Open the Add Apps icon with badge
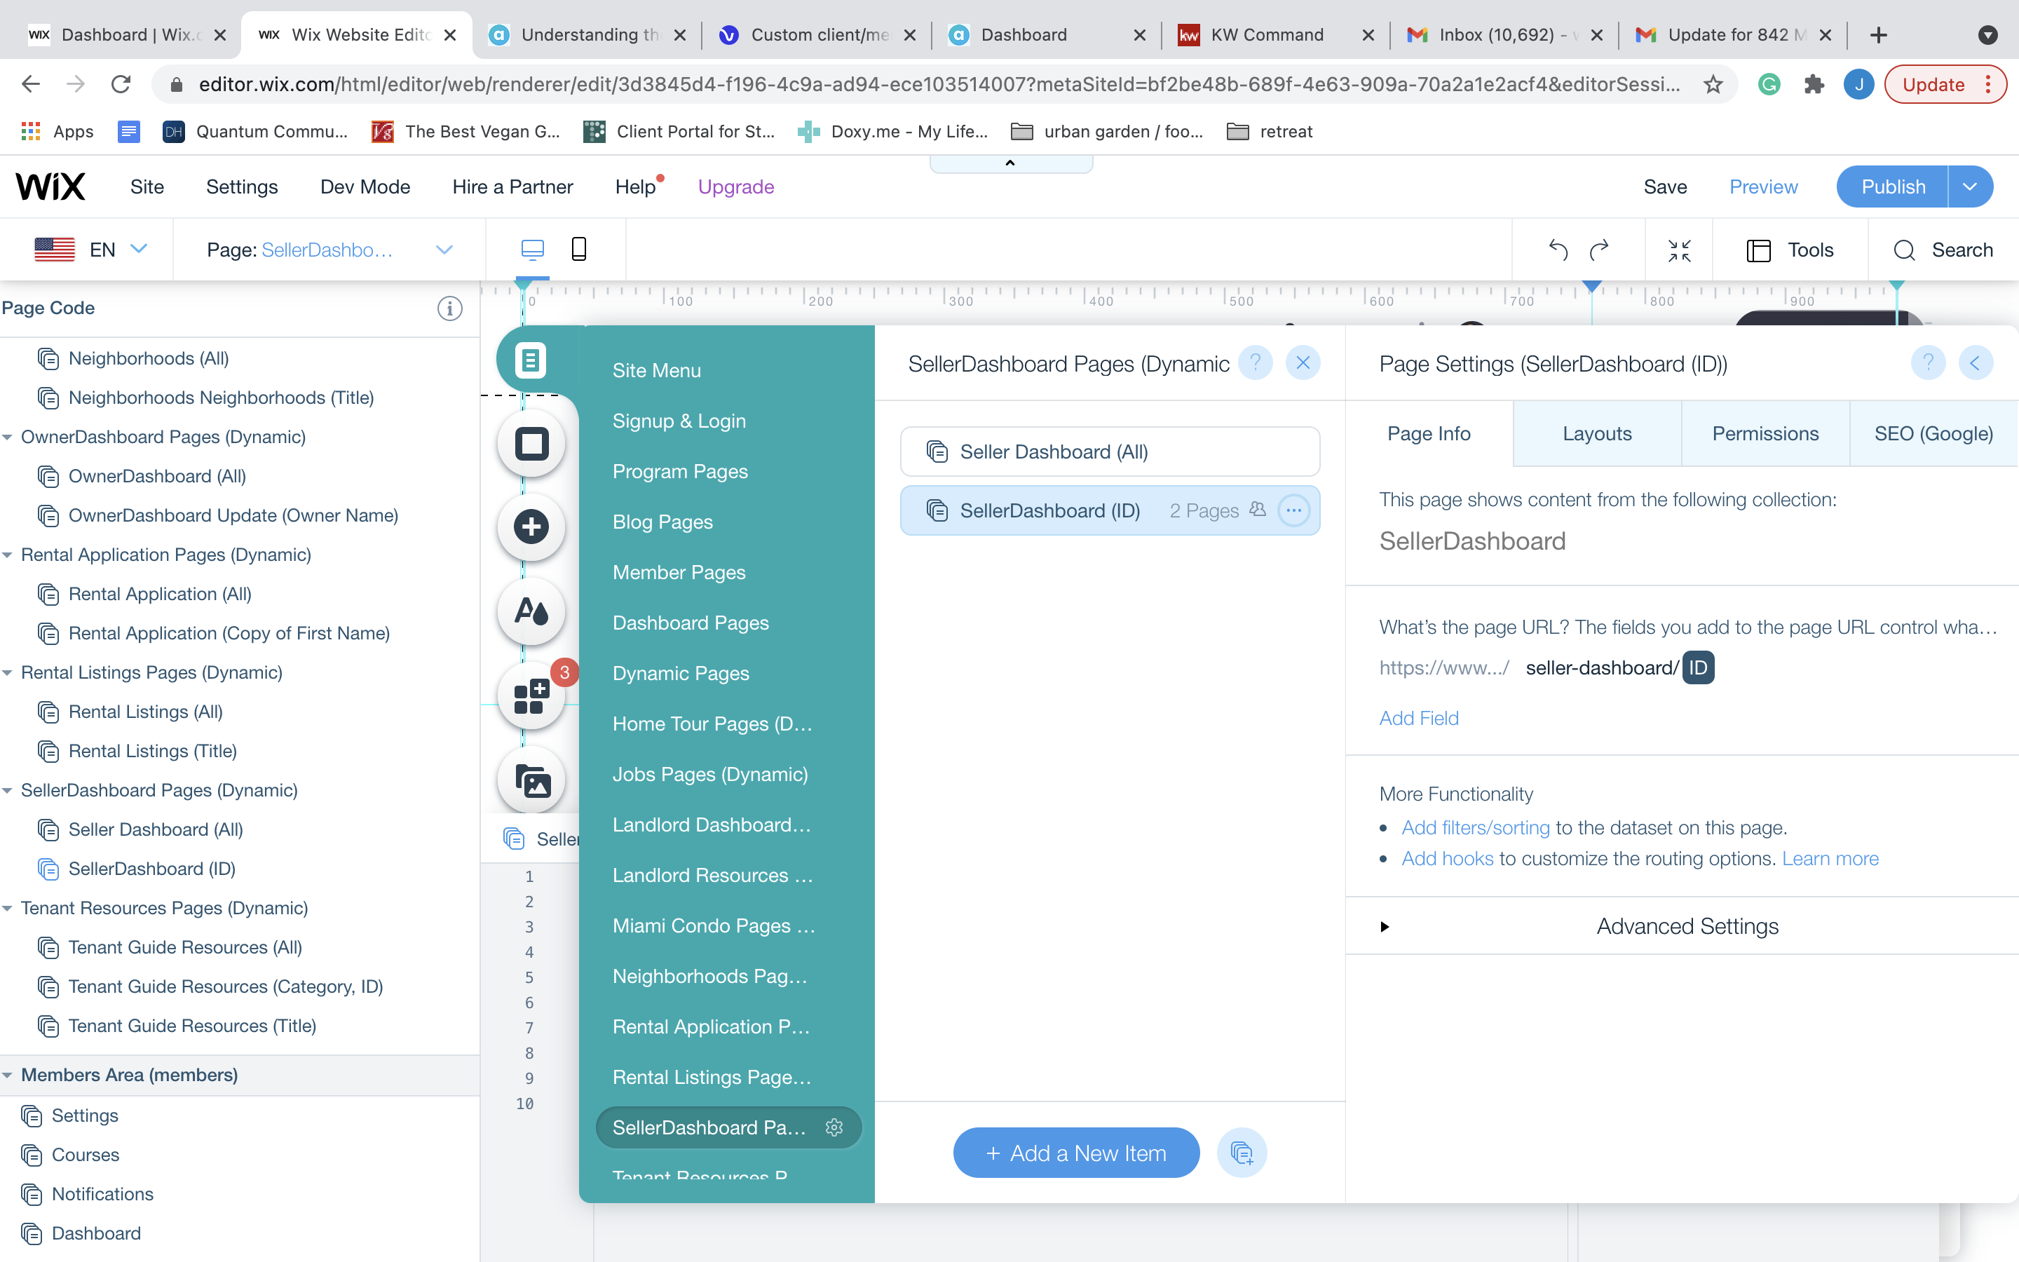 click(x=531, y=696)
